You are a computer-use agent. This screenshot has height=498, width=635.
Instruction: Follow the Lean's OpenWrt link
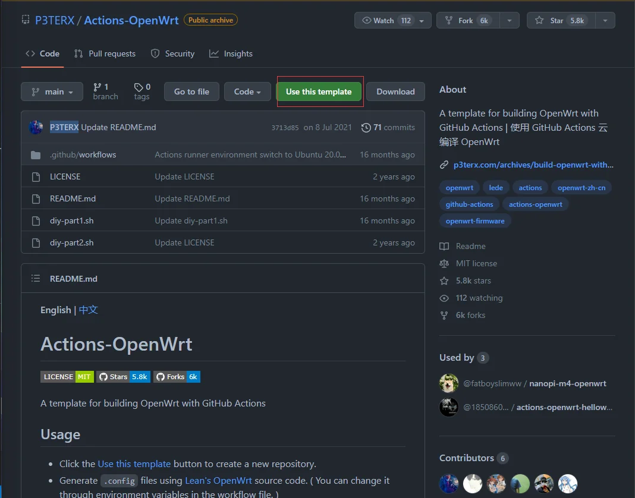tap(218, 481)
